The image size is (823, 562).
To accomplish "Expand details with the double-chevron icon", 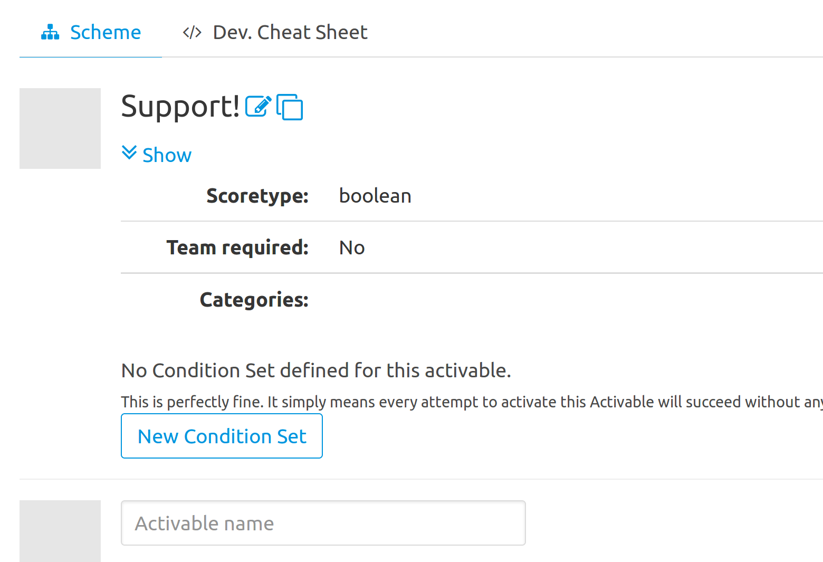I will [129, 153].
